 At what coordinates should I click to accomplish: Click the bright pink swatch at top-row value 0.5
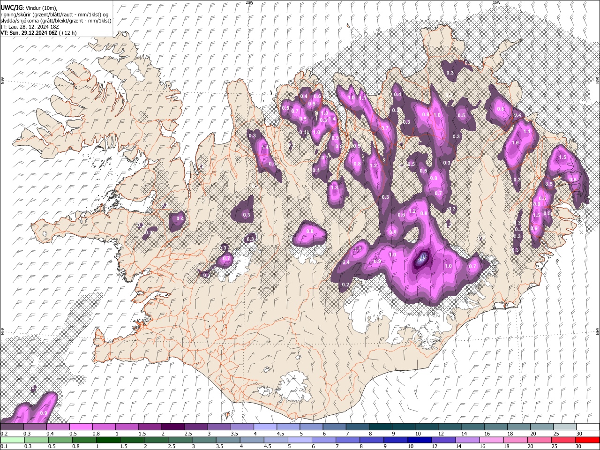tap(81, 427)
